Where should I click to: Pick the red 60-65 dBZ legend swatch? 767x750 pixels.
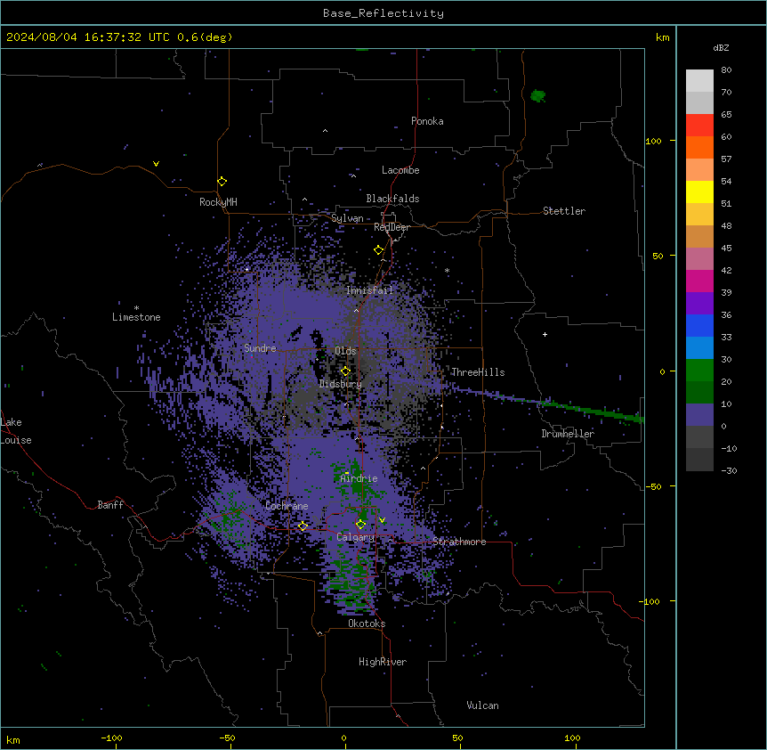699,126
